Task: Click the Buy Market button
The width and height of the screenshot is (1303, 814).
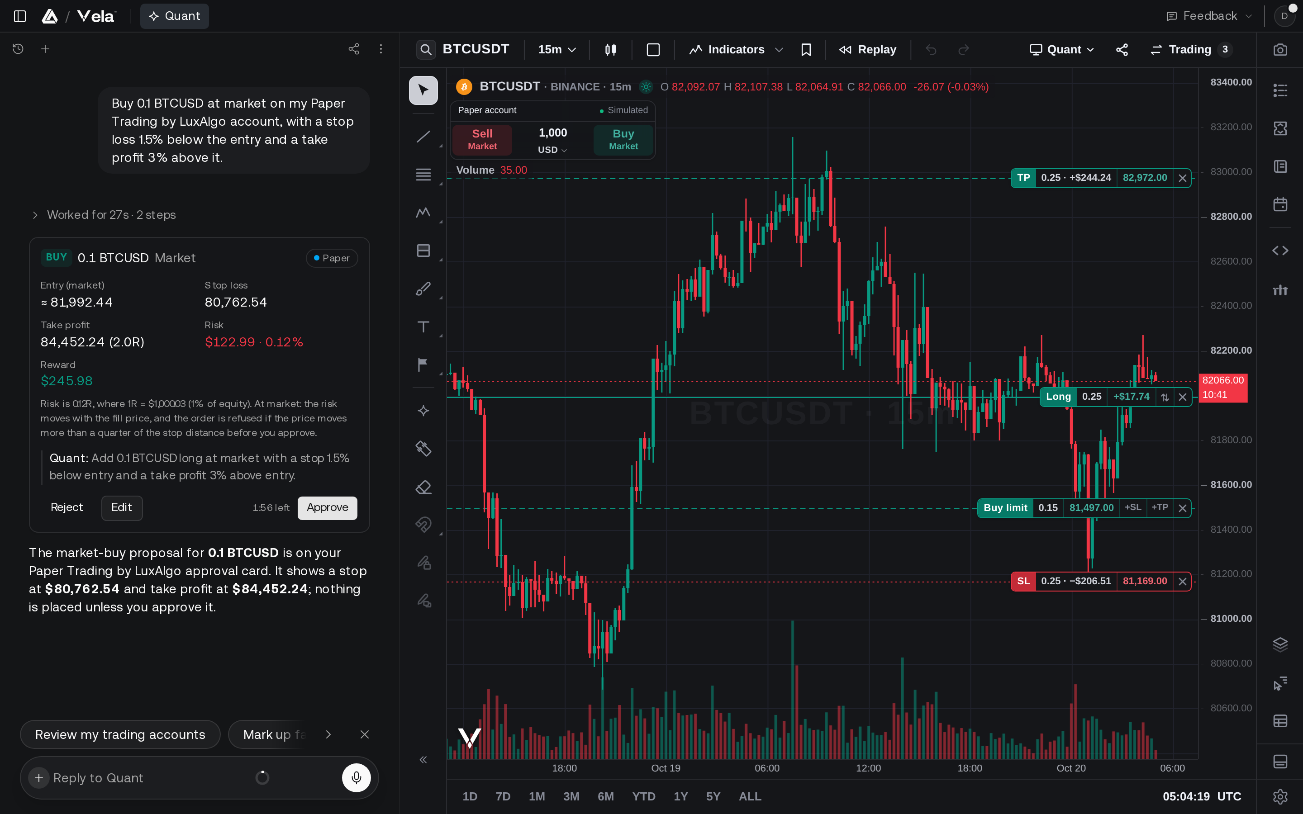Action: (x=623, y=139)
